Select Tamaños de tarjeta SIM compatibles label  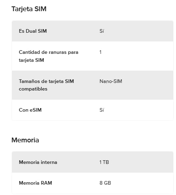[46, 85]
